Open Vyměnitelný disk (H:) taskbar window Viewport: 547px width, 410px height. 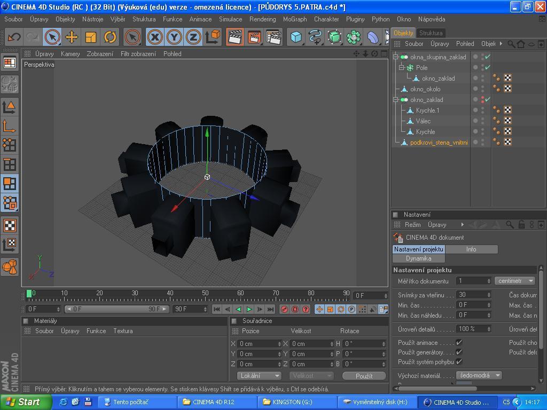(377, 402)
